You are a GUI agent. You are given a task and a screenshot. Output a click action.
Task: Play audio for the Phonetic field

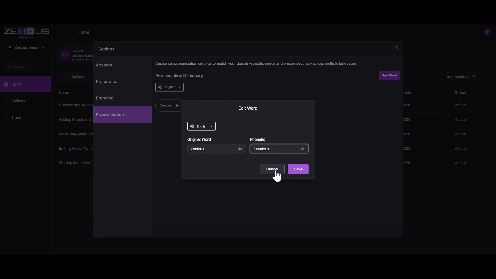[x=302, y=149]
